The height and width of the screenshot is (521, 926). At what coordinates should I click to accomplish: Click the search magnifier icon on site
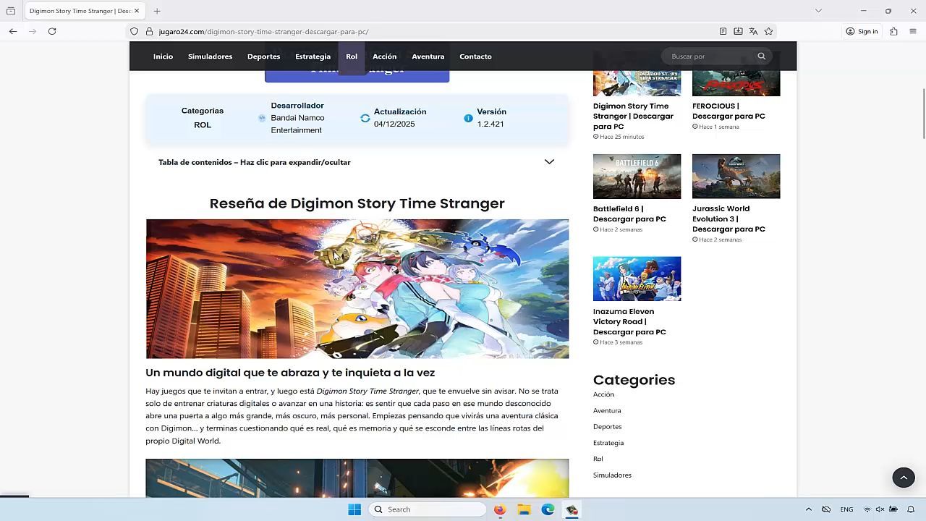761,56
